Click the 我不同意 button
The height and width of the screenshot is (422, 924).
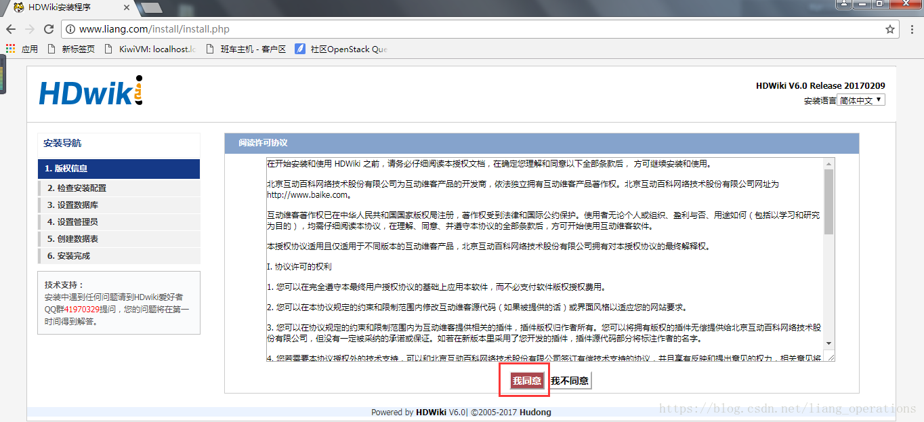(570, 381)
